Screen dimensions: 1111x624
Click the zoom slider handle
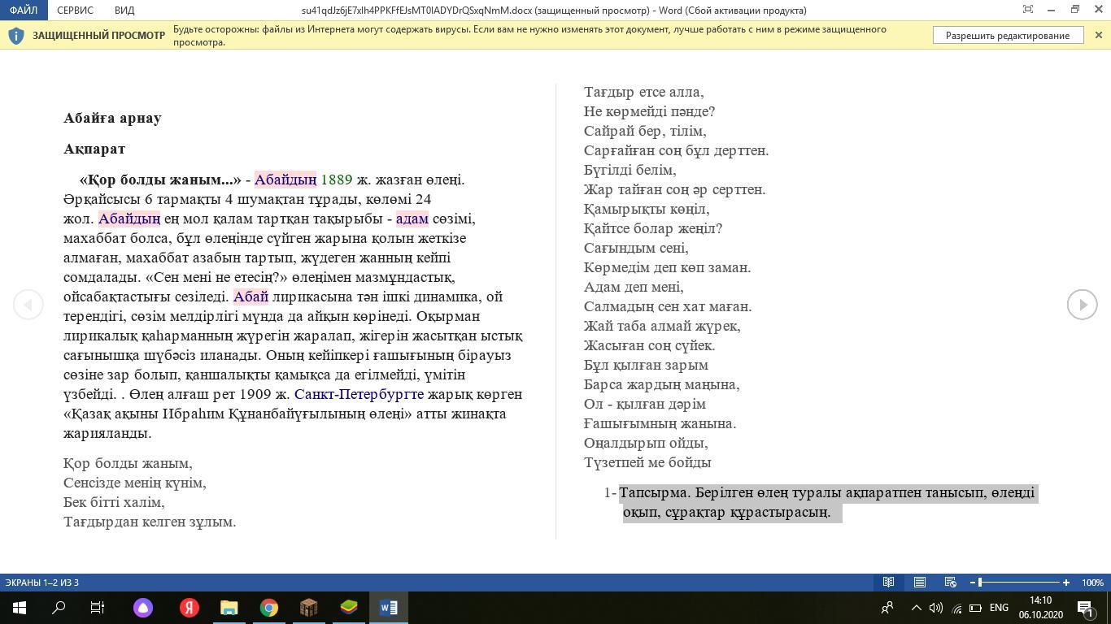pyautogui.click(x=980, y=582)
